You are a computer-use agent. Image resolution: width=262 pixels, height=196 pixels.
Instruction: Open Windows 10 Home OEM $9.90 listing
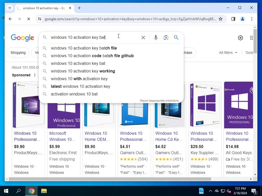(97, 136)
